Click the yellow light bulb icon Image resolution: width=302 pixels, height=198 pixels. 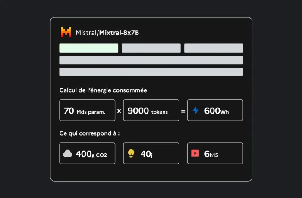pos(131,153)
